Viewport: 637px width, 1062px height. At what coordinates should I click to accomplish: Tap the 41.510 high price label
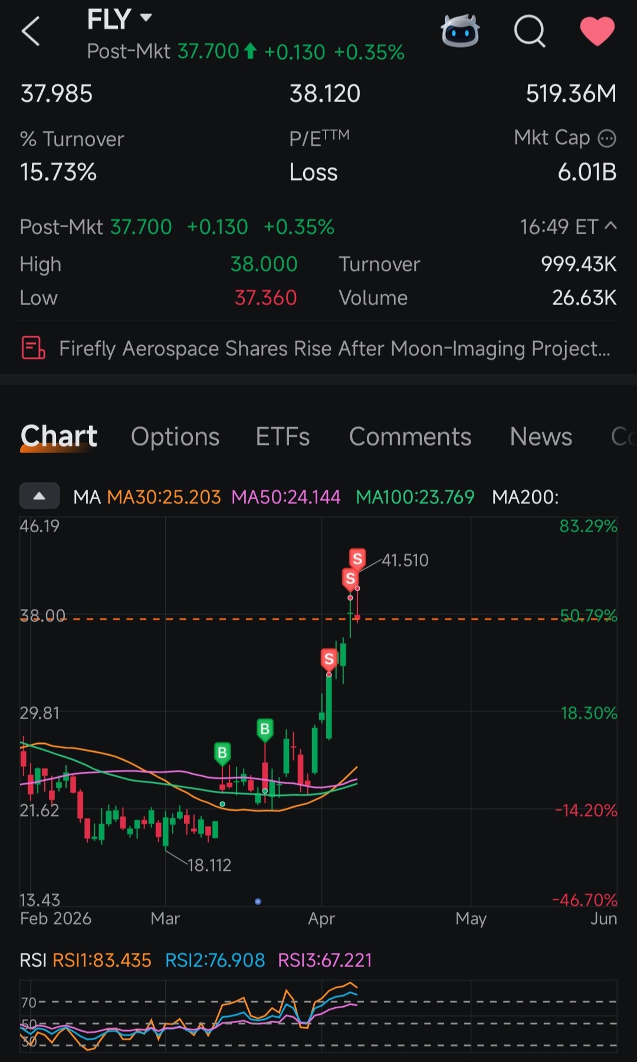[405, 560]
